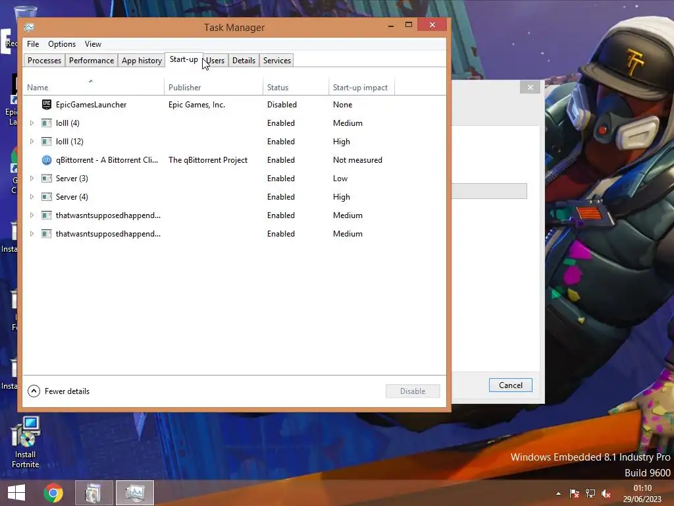Screen dimensions: 674x506
Task: Click the Disable button
Action: click(x=413, y=391)
